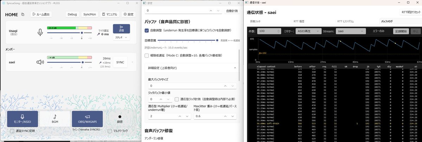The image size is (422, 142).
Task: Click the 停止 button in log window
Action: (416, 31)
